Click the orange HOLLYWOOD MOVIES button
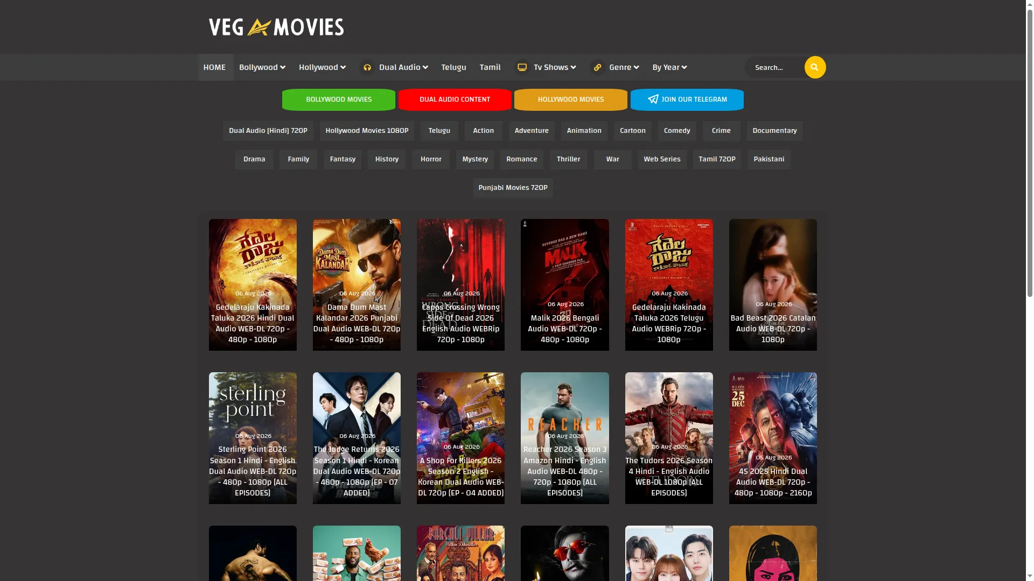1034x581 pixels. (571, 100)
